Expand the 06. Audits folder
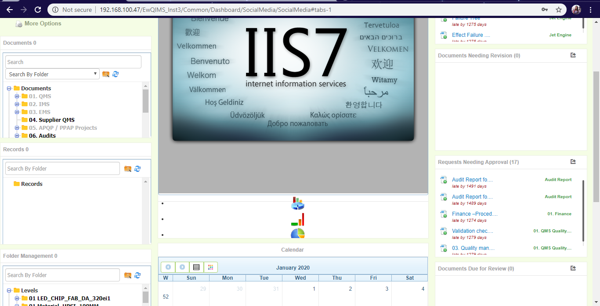 pos(17,135)
